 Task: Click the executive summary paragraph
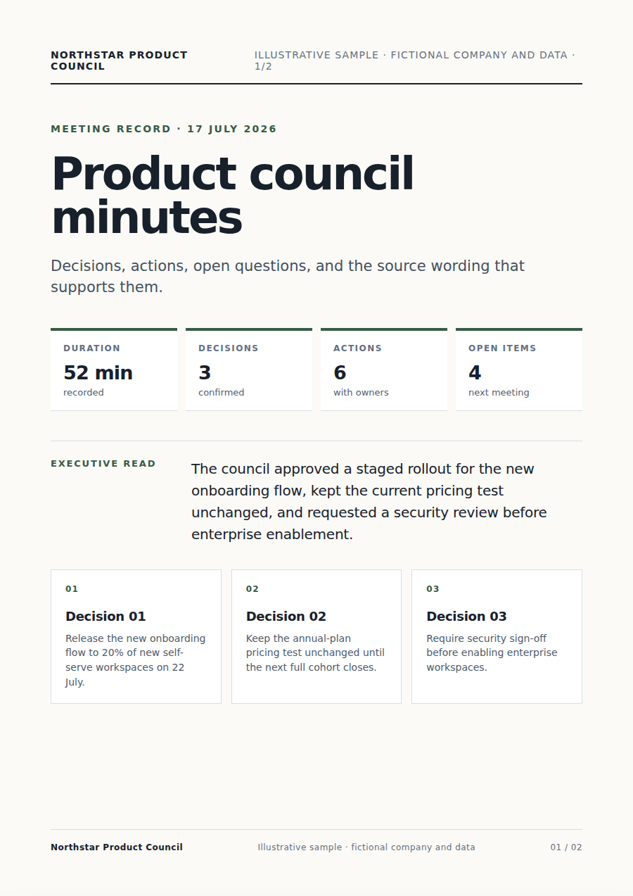369,501
